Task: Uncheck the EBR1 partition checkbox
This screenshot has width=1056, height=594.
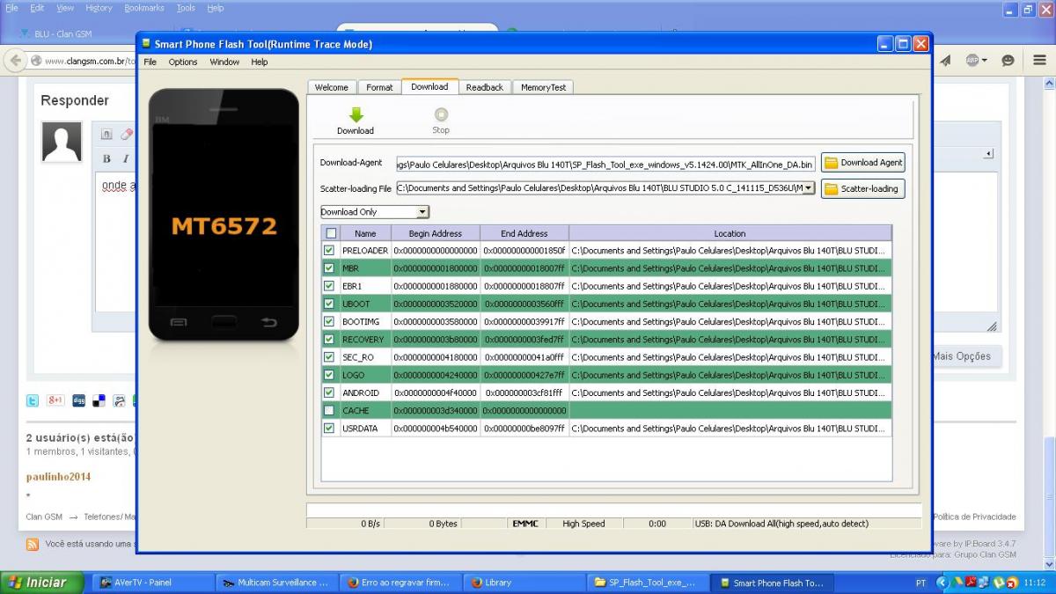Action: coord(329,286)
